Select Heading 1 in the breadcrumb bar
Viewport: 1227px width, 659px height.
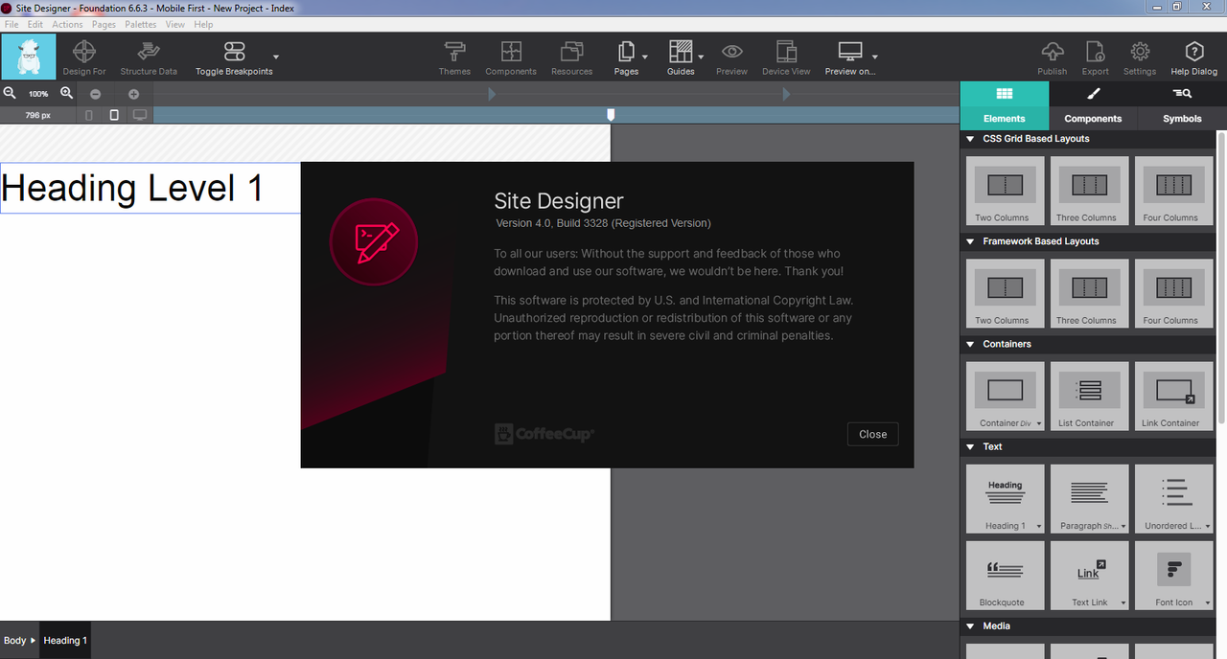coord(65,641)
